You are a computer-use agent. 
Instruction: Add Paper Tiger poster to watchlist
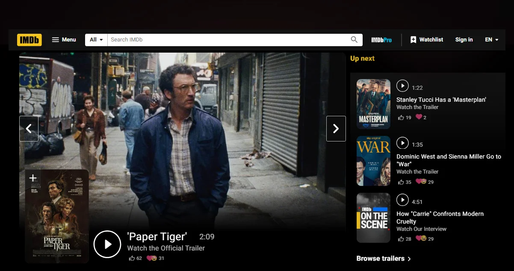click(33, 178)
